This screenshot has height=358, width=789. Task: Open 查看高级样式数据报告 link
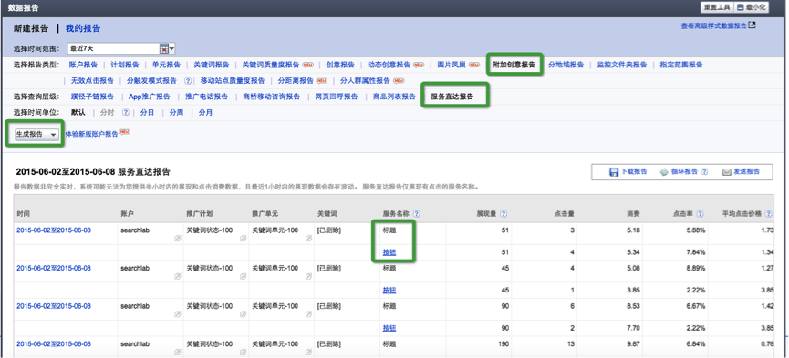pyautogui.click(x=713, y=26)
